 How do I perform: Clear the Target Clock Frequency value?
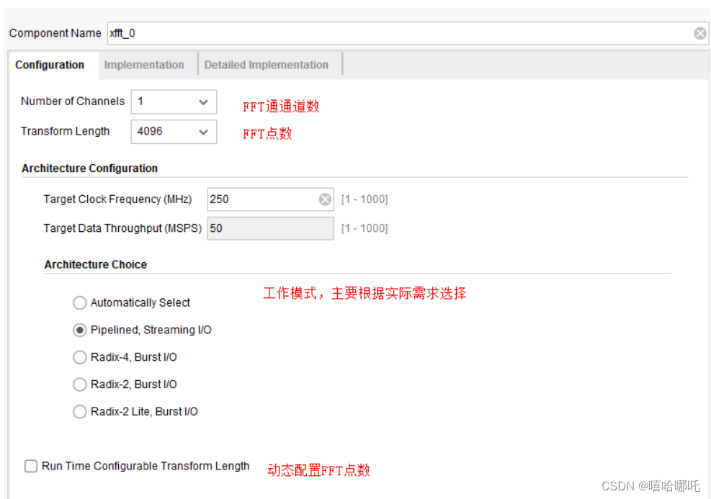[325, 199]
